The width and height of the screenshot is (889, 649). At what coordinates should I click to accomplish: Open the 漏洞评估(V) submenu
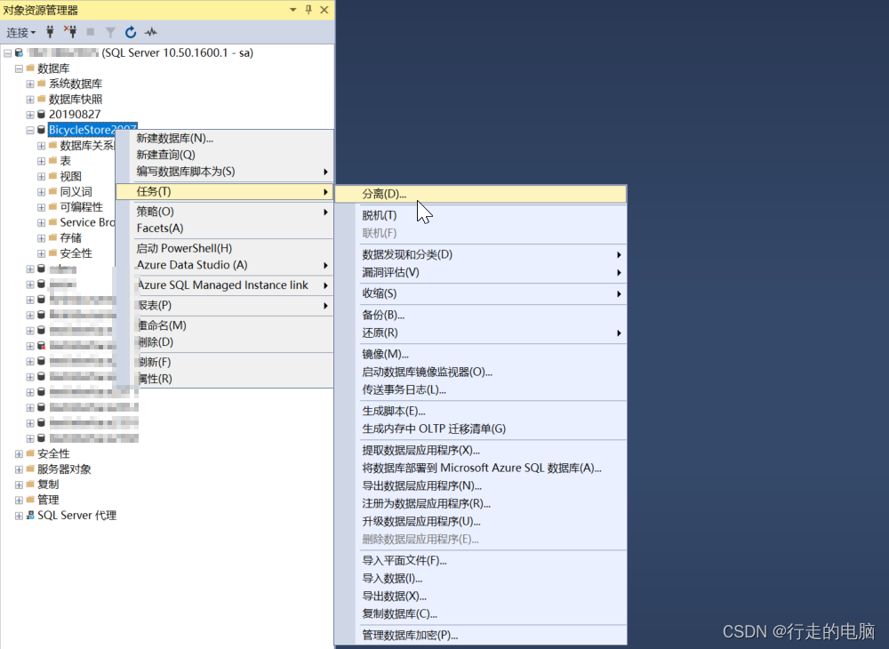pos(481,273)
